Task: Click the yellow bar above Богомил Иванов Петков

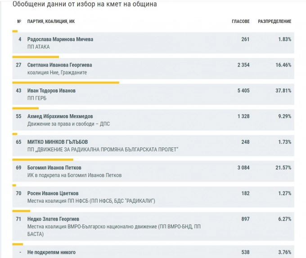Action: (43, 160)
